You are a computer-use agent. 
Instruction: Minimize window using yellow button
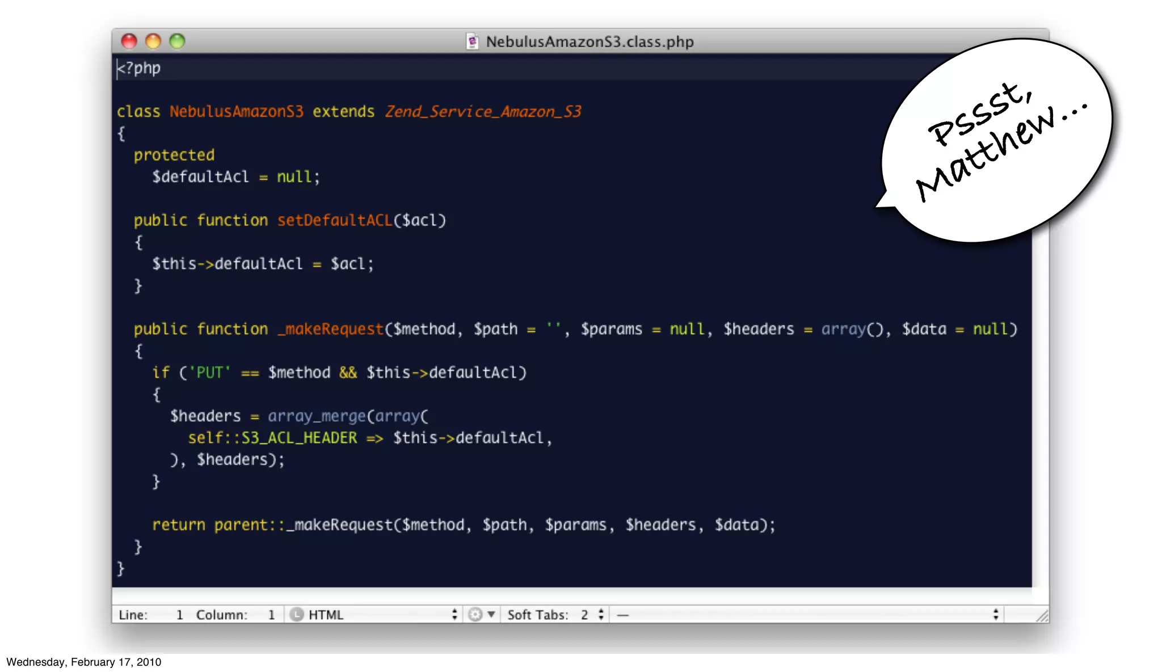tap(153, 41)
